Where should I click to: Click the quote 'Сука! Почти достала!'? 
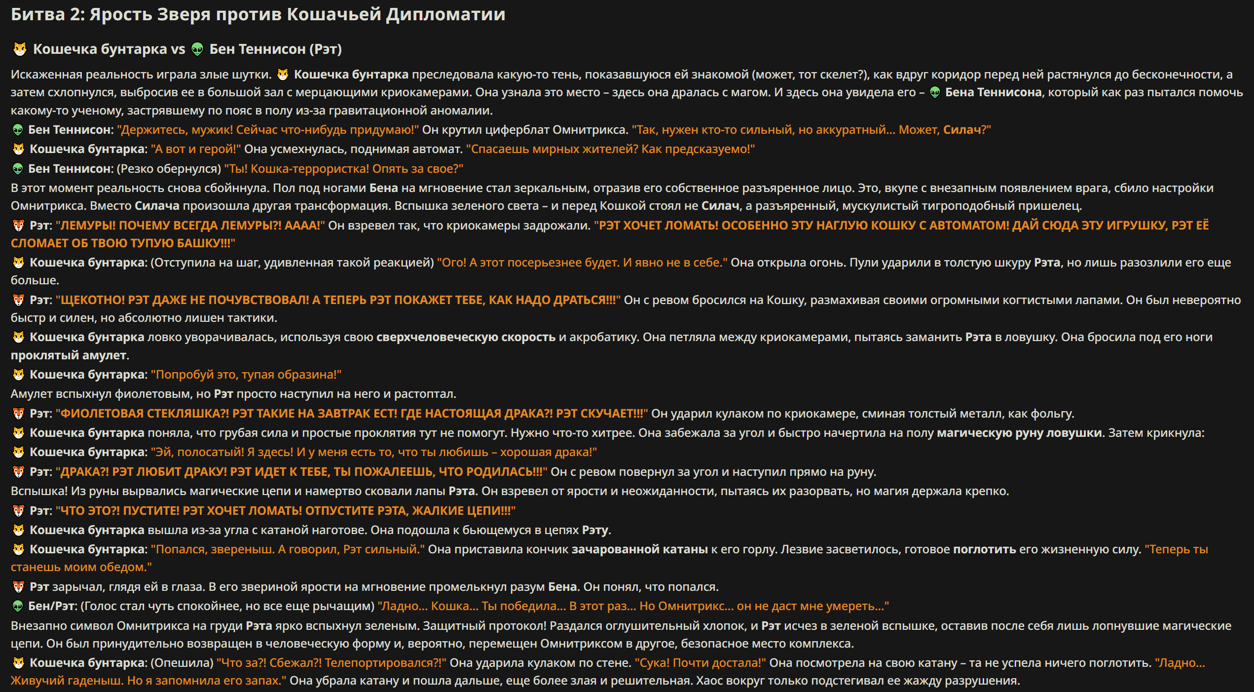click(701, 663)
